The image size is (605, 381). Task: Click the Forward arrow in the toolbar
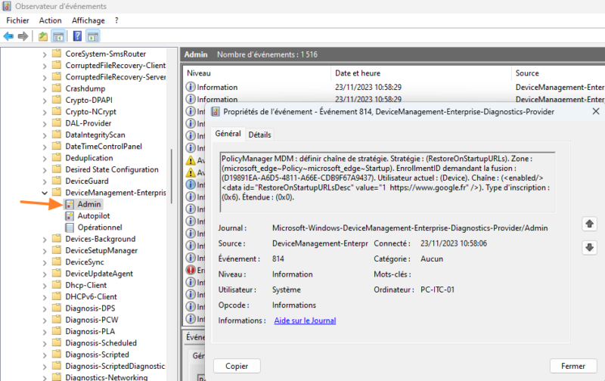tap(23, 36)
